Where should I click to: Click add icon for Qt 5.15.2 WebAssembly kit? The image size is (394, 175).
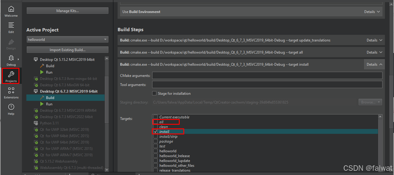[36, 161]
